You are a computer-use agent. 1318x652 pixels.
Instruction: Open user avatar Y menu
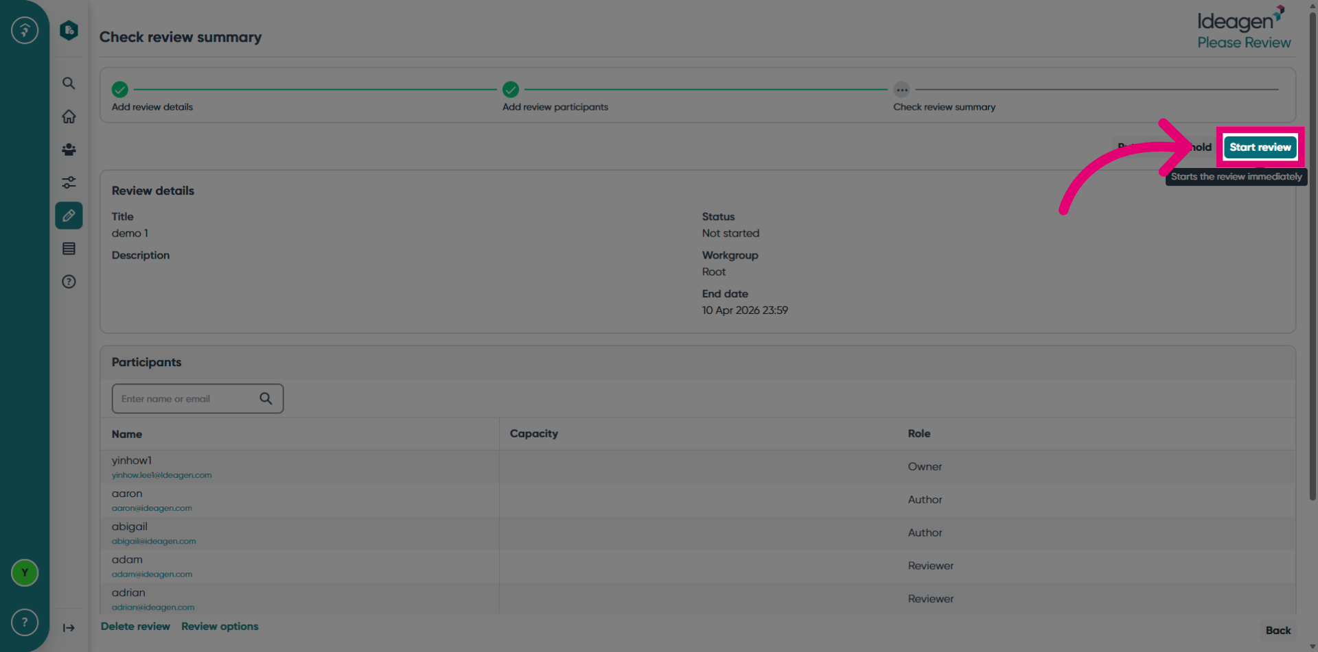tap(25, 572)
